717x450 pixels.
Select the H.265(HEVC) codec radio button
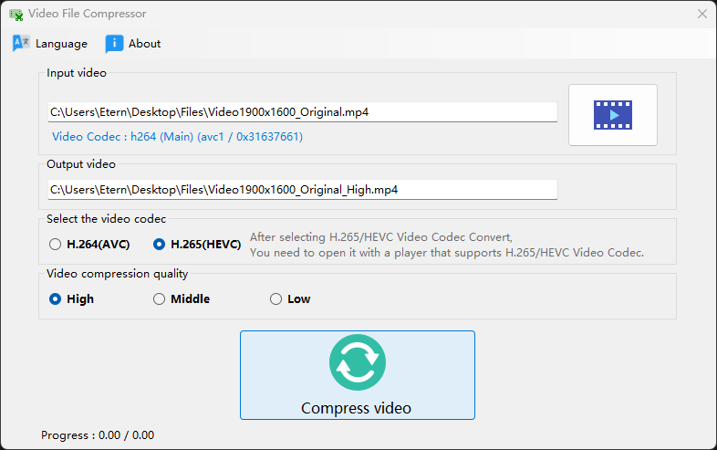point(197,245)
